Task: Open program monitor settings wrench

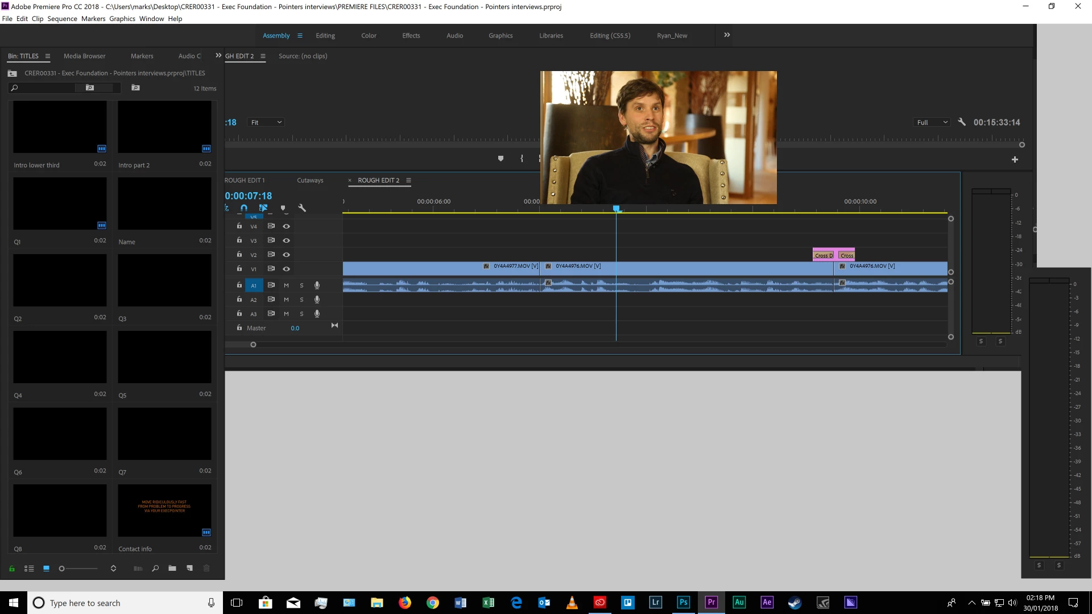Action: pyautogui.click(x=962, y=122)
